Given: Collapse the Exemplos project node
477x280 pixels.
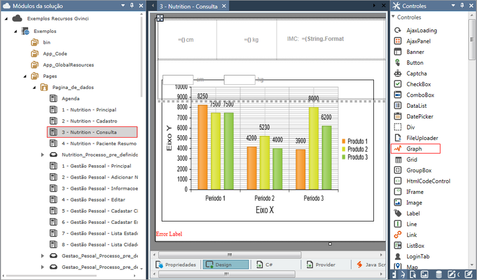Looking at the screenshot, I should click(x=15, y=31).
